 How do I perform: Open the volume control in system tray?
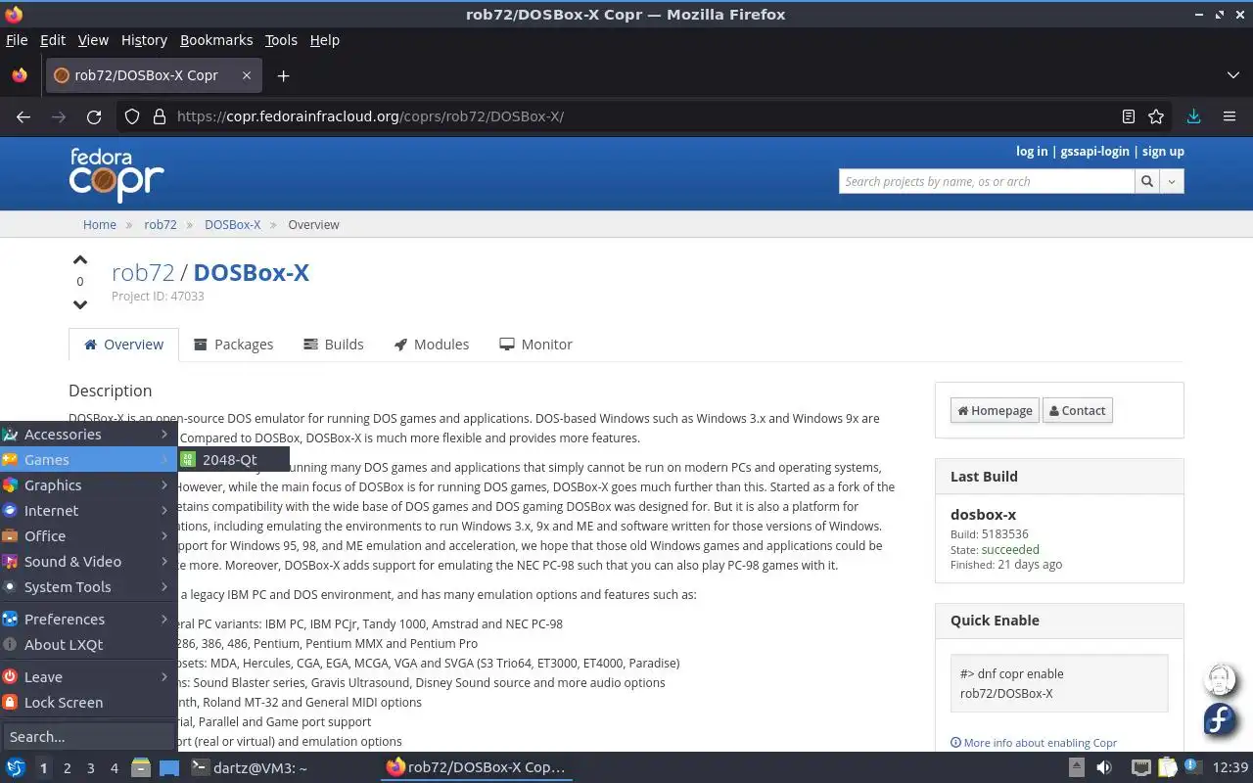pos(1104,768)
